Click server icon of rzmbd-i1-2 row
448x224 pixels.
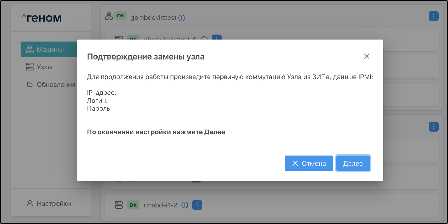point(119,205)
